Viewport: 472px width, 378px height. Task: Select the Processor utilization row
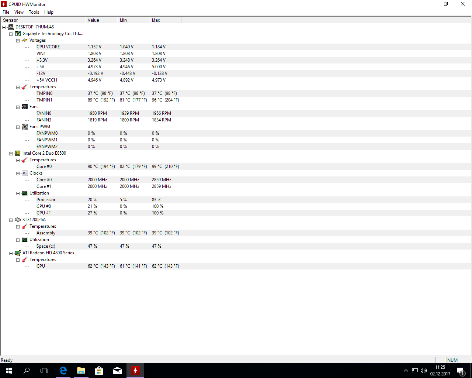(254, 200)
